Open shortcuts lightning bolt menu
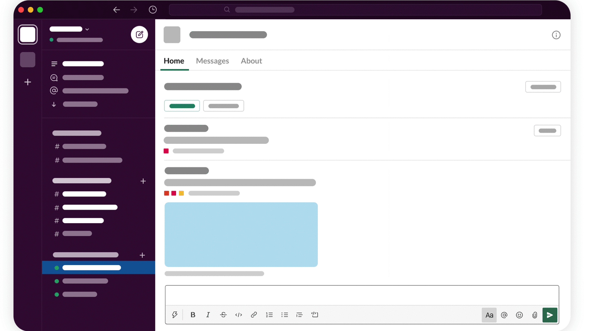 point(175,315)
